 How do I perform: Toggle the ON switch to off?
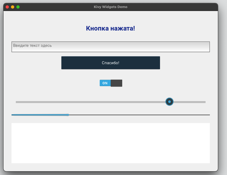[x=111, y=83]
